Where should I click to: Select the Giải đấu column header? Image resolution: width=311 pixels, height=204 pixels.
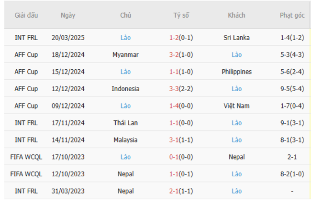click(x=26, y=15)
